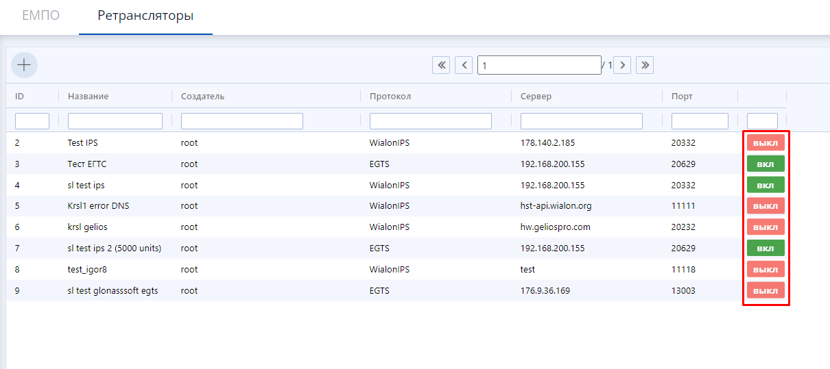Click port value 20232
Viewport: 830px width, 369px height.
click(x=683, y=227)
